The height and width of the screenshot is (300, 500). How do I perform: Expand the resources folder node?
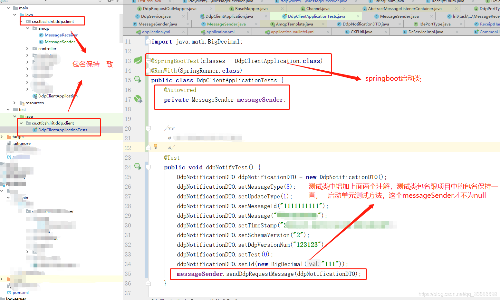coord(14,103)
